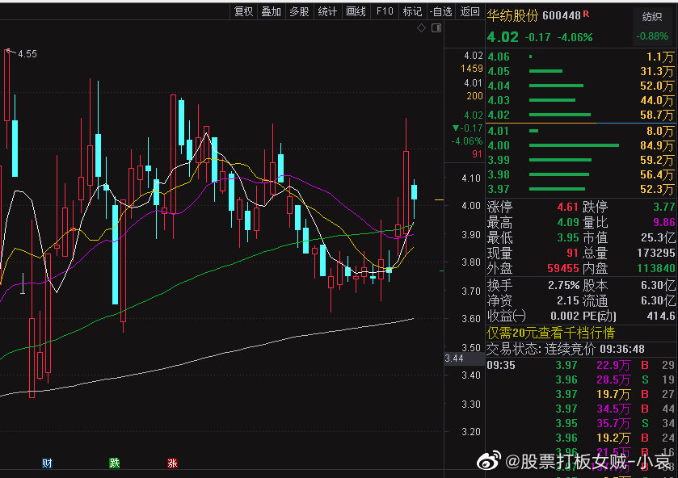This screenshot has height=478, width=678.
Task: Switch to 多股 multi-stock view
Action: point(299,11)
